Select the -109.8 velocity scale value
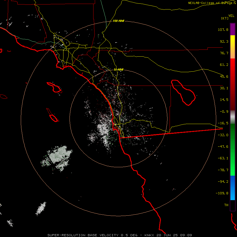Image resolution: width=237 pixels, height=237 pixels. pos(222,193)
